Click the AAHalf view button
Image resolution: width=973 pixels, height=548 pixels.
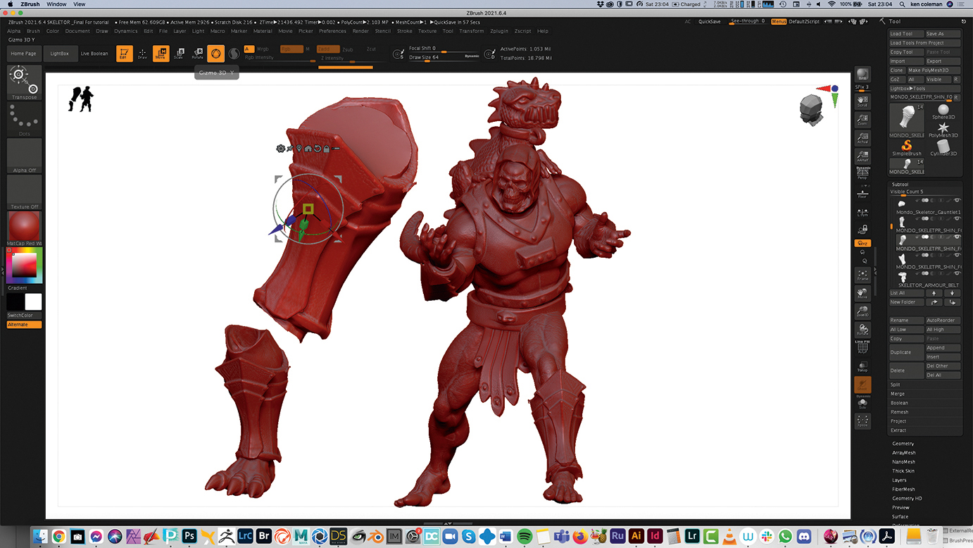[862, 156]
